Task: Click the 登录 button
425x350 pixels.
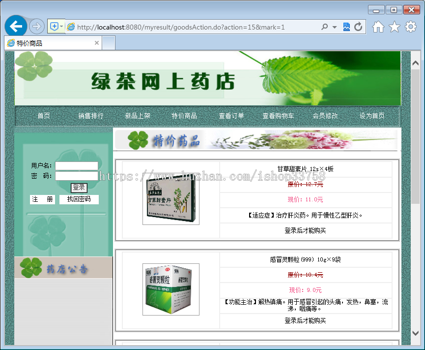Action: 78,188
